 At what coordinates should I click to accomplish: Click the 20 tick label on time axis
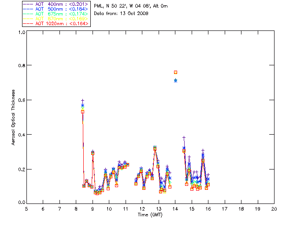coord(274,208)
